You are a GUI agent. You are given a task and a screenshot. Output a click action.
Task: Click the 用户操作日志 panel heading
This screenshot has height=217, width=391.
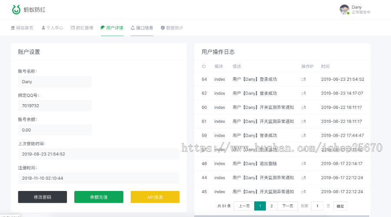point(218,52)
